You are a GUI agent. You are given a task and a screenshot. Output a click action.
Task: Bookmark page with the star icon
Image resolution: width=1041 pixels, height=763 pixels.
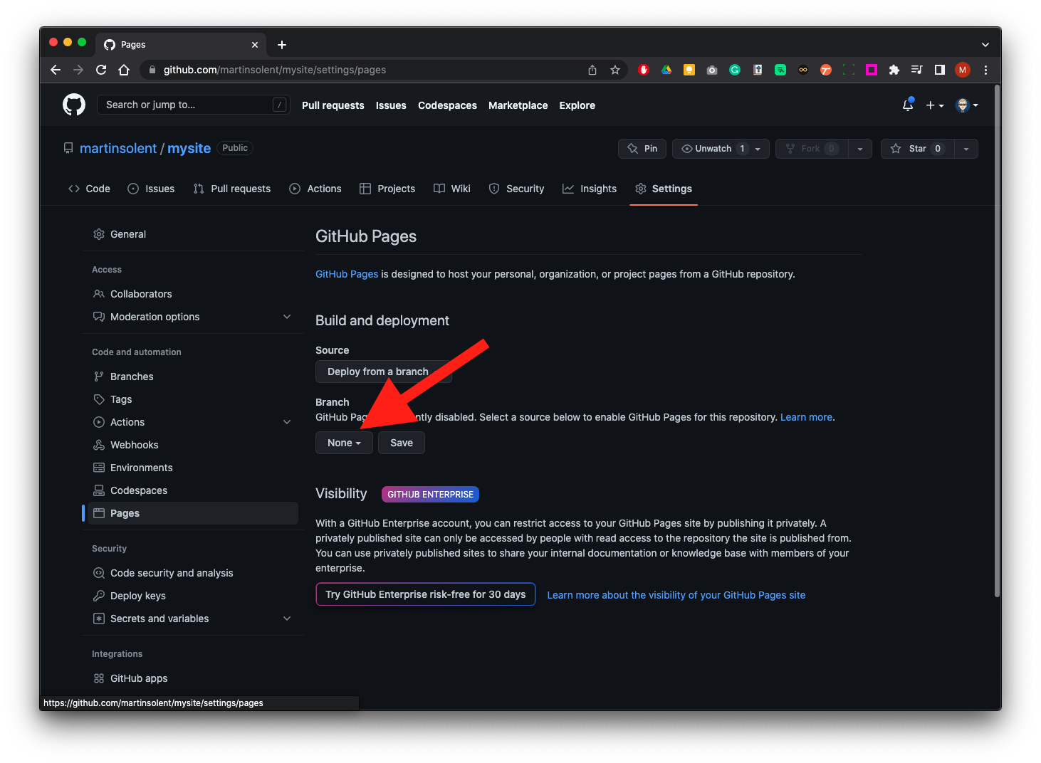(x=615, y=70)
